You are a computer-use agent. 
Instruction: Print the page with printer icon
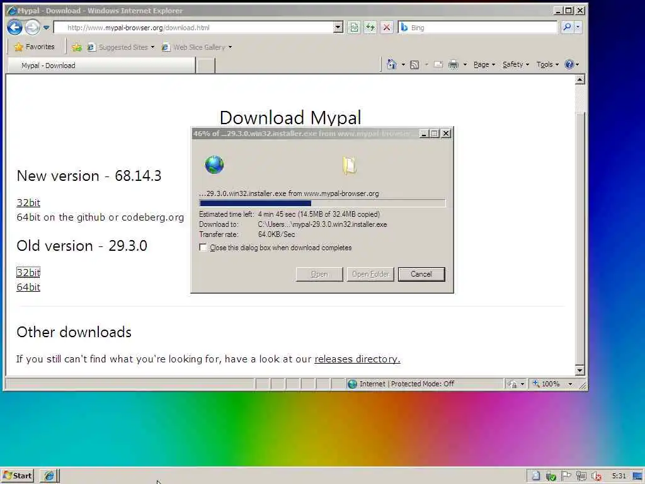[454, 65]
